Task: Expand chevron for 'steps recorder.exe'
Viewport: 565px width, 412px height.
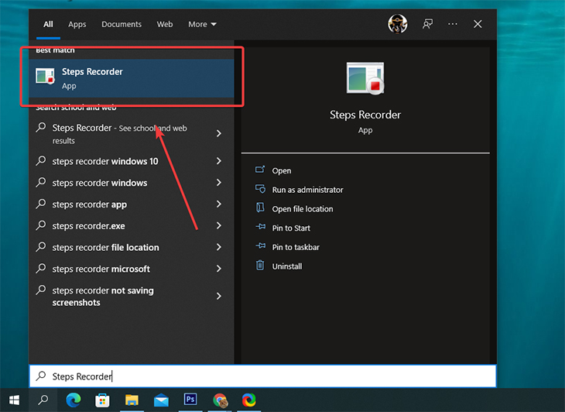Action: (x=219, y=226)
